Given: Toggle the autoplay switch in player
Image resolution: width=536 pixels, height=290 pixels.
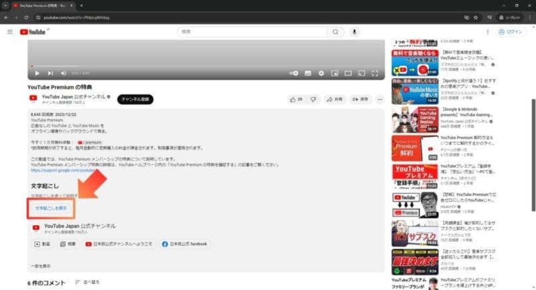Looking at the screenshot, I should click(x=294, y=73).
